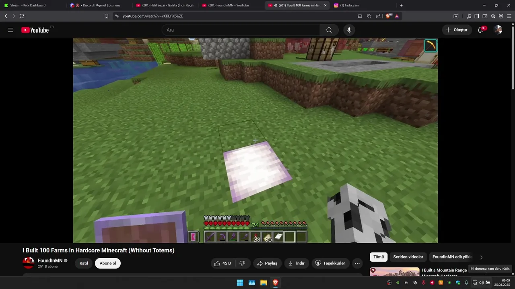Click the Paylaş share button
This screenshot has height=289, width=515.
coord(267,263)
